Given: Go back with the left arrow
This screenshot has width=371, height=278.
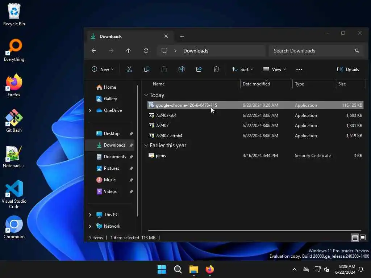Looking at the screenshot, I should [94, 51].
